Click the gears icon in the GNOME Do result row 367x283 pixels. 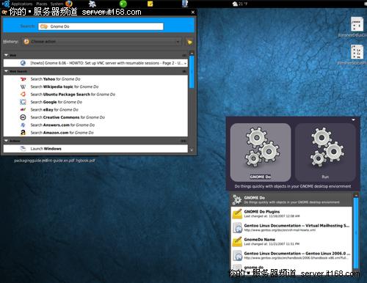coord(237,199)
